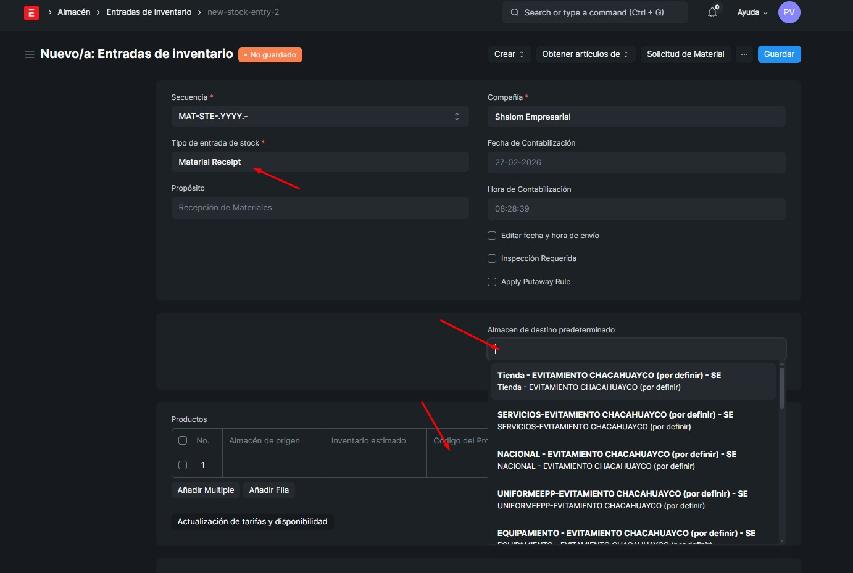Click the search magnifier icon
This screenshot has height=573, width=853.
pyautogui.click(x=514, y=12)
